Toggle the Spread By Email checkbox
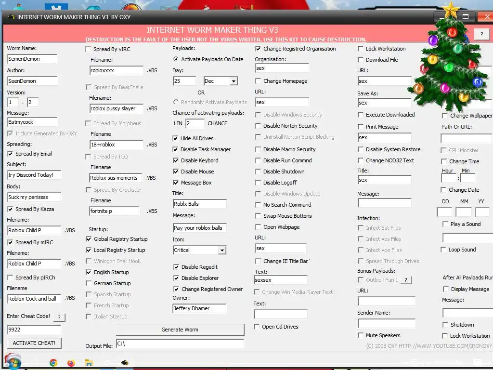The image size is (493, 370). pyautogui.click(x=10, y=154)
